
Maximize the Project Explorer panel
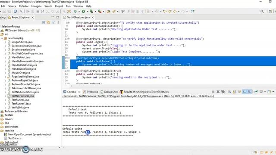coord(57,17)
